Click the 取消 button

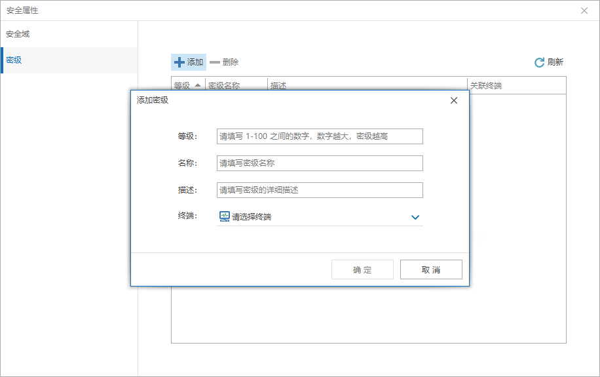(x=431, y=269)
